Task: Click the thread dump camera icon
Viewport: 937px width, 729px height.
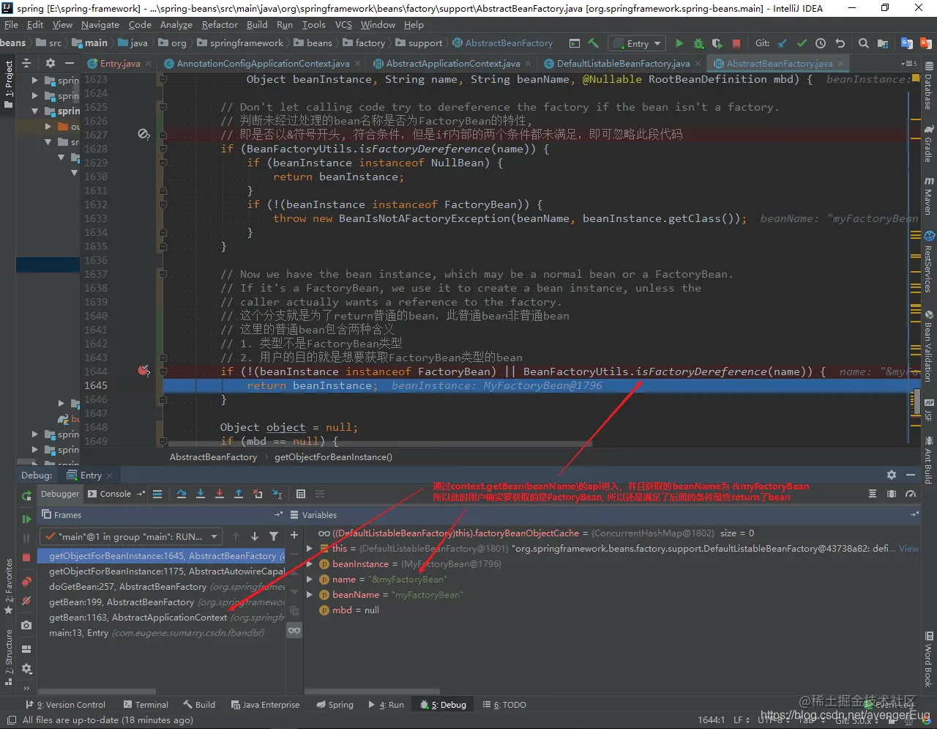Action: click(x=26, y=625)
